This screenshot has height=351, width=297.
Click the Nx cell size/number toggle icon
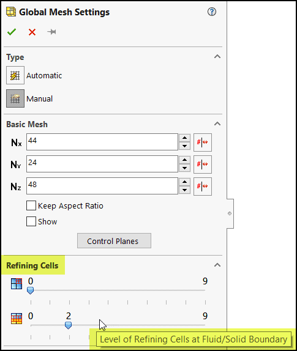(203, 142)
